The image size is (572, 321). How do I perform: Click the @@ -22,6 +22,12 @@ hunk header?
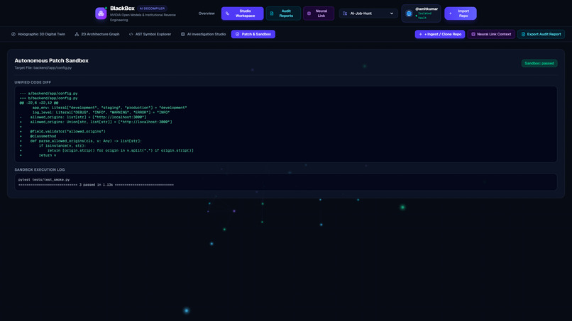(x=38, y=103)
